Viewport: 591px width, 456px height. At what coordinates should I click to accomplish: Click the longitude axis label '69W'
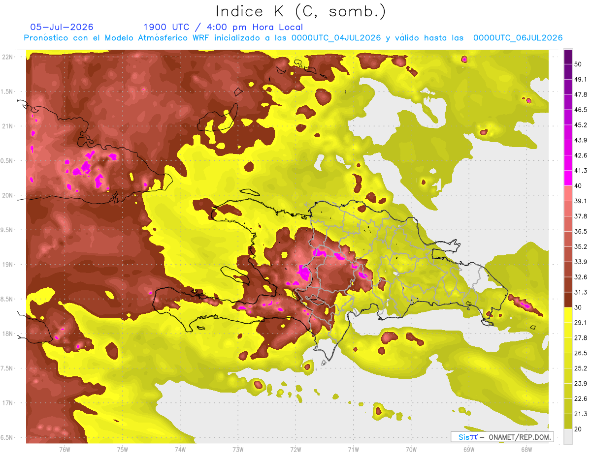(468, 449)
